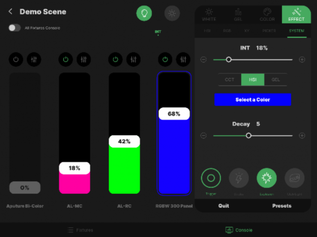Switch to the WHITE mode tab
This screenshot has height=237, width=317.
tap(209, 14)
